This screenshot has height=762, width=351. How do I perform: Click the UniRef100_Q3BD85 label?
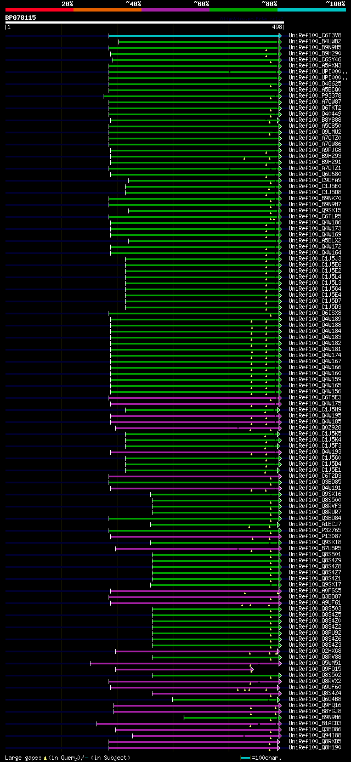click(x=315, y=482)
